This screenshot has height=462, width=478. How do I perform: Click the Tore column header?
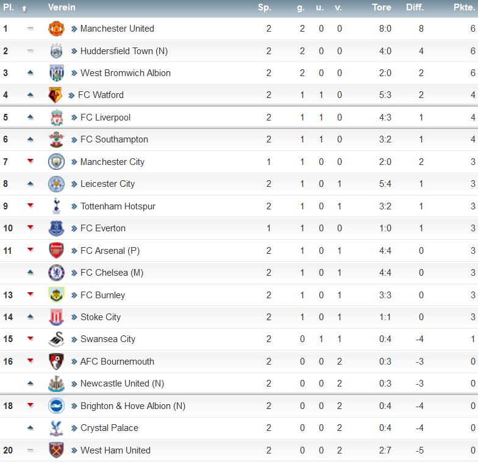pos(382,7)
